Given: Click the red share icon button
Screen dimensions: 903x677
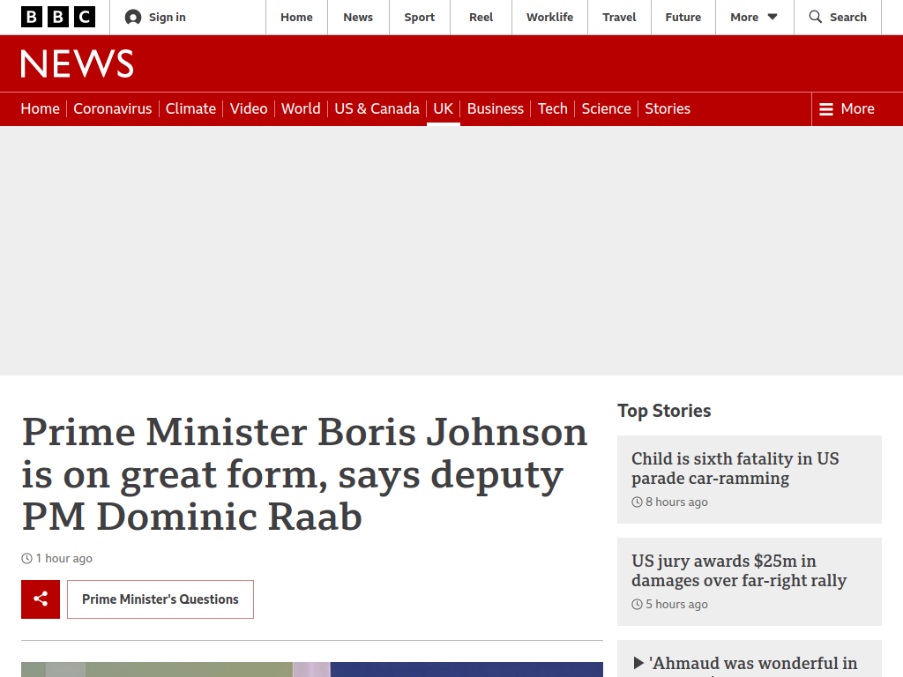Looking at the screenshot, I should coord(41,599).
